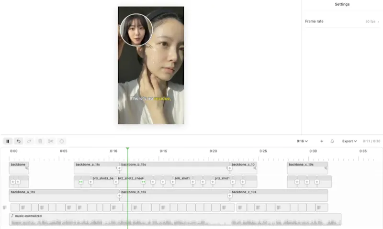Select long backbone_a_11s clip in the third track
Viewport: 383px width, 229px height.
pyautogui.click(x=64, y=196)
